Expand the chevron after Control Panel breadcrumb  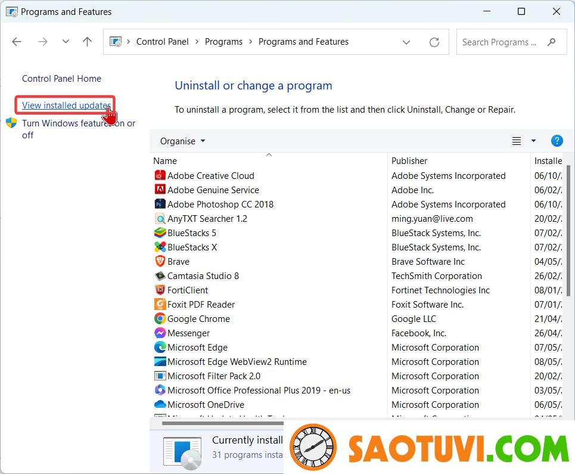[x=197, y=42]
